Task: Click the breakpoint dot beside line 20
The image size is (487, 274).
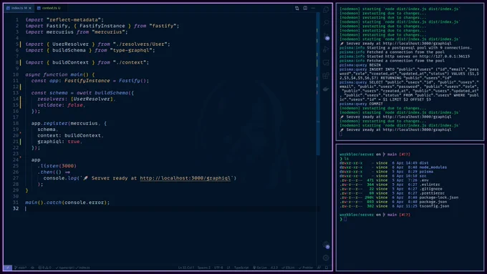Action: pos(21,133)
